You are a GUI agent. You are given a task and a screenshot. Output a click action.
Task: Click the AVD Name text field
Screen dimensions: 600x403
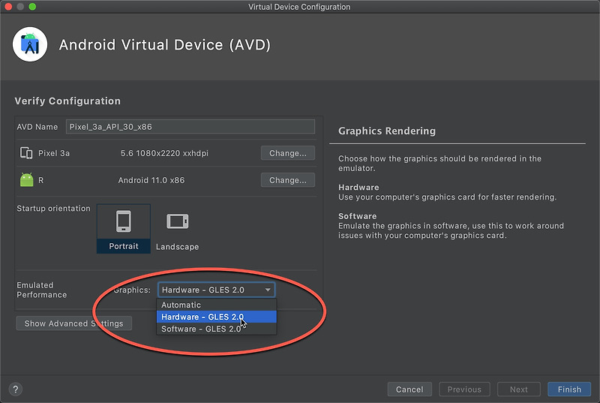tap(190, 127)
